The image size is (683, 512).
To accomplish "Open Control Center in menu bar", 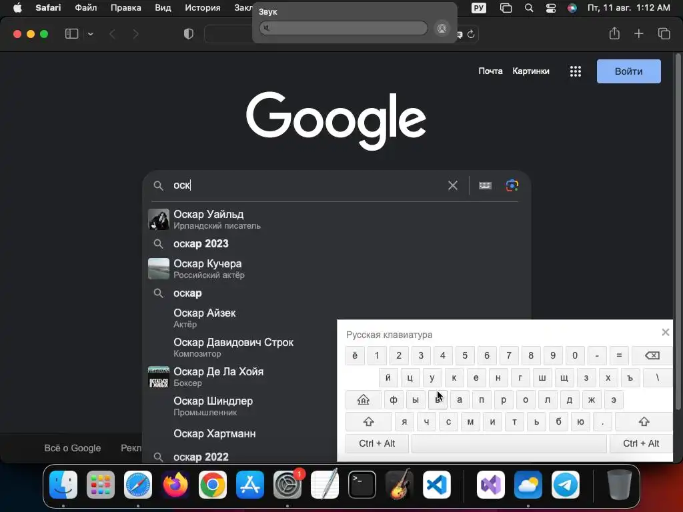I will click(x=550, y=7).
